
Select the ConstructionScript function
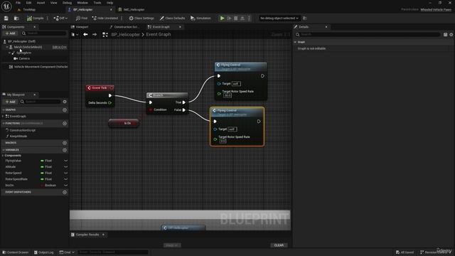(x=22, y=130)
